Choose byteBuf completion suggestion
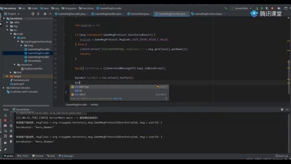291x164 pixels. [119, 94]
